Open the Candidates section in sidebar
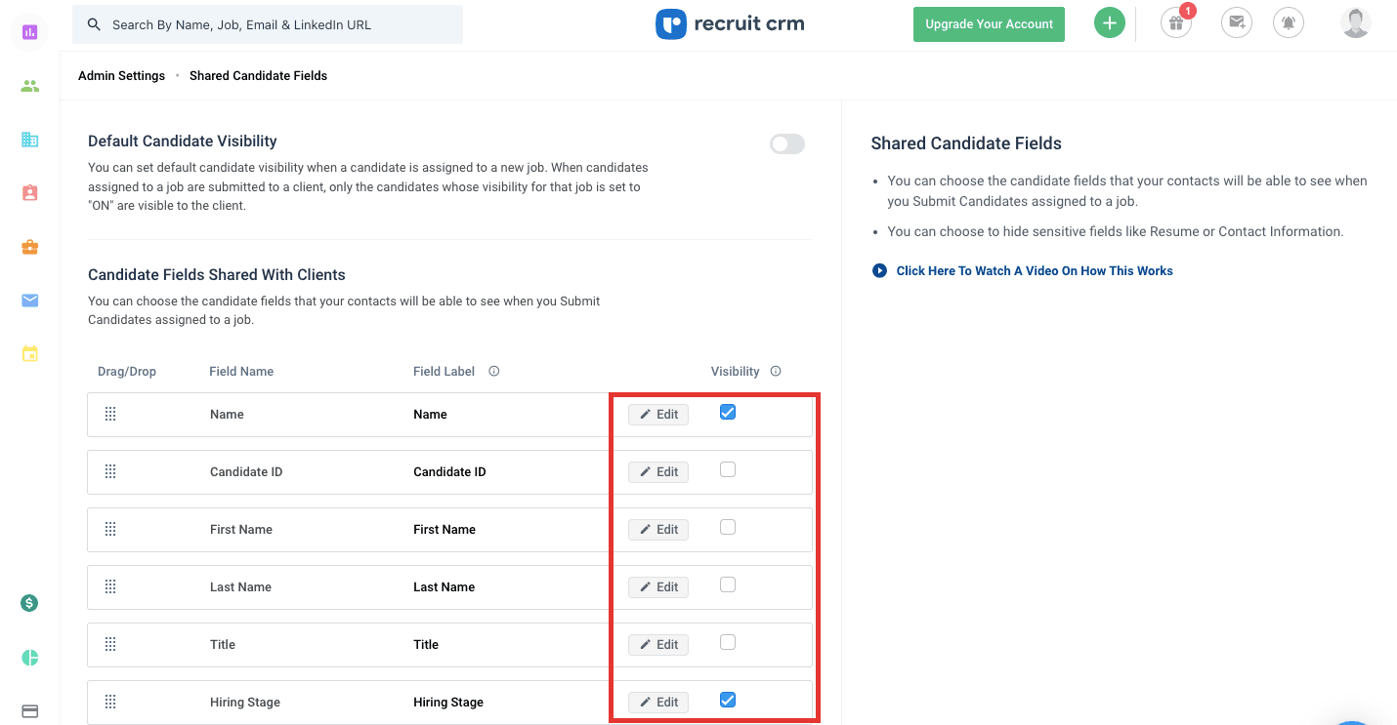1397x725 pixels. click(29, 86)
